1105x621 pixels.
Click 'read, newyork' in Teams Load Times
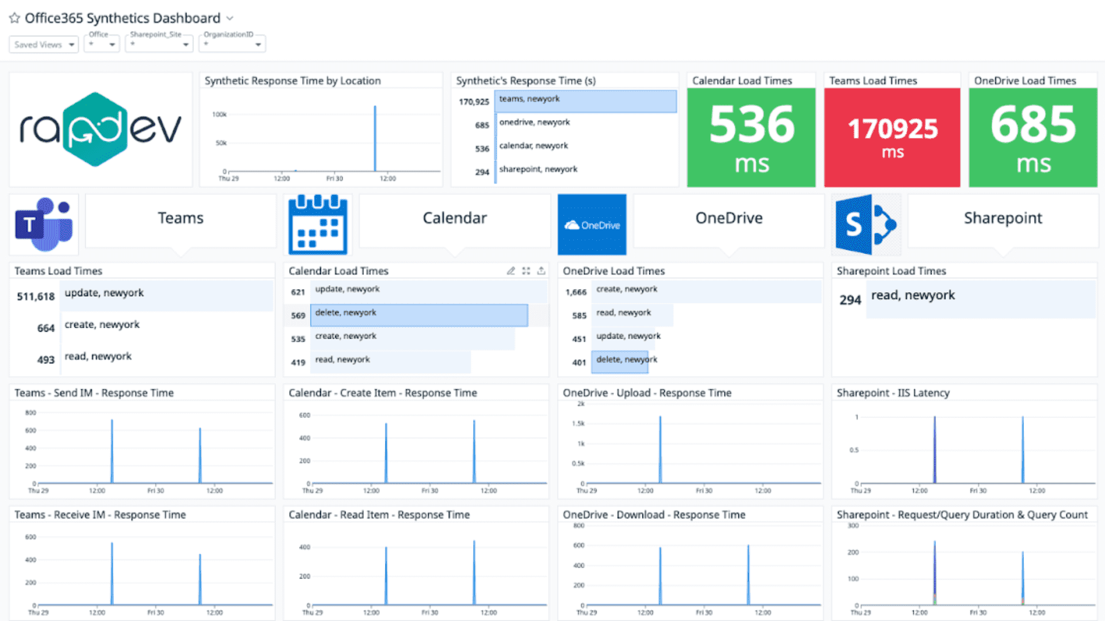coord(98,356)
